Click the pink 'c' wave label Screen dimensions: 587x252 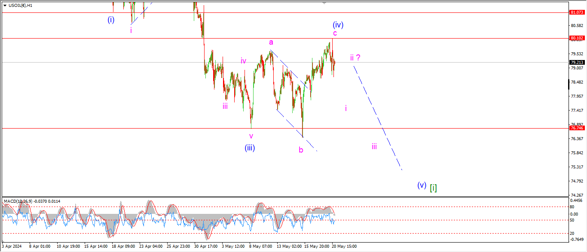coord(335,33)
